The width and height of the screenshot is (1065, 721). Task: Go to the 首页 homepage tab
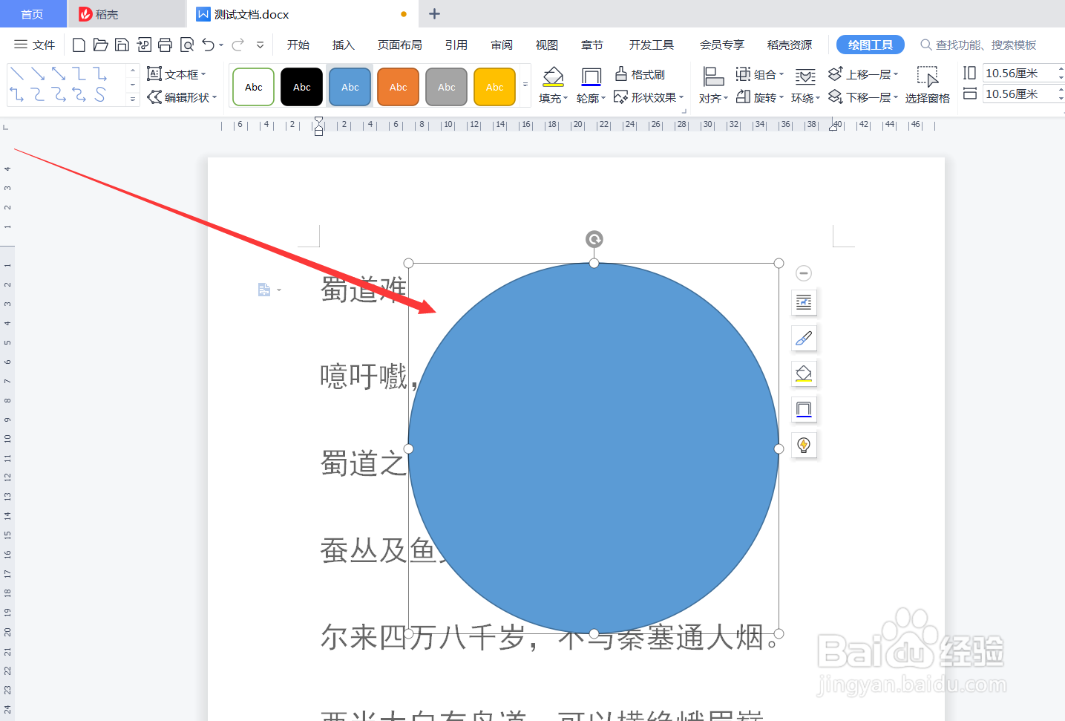click(x=33, y=13)
